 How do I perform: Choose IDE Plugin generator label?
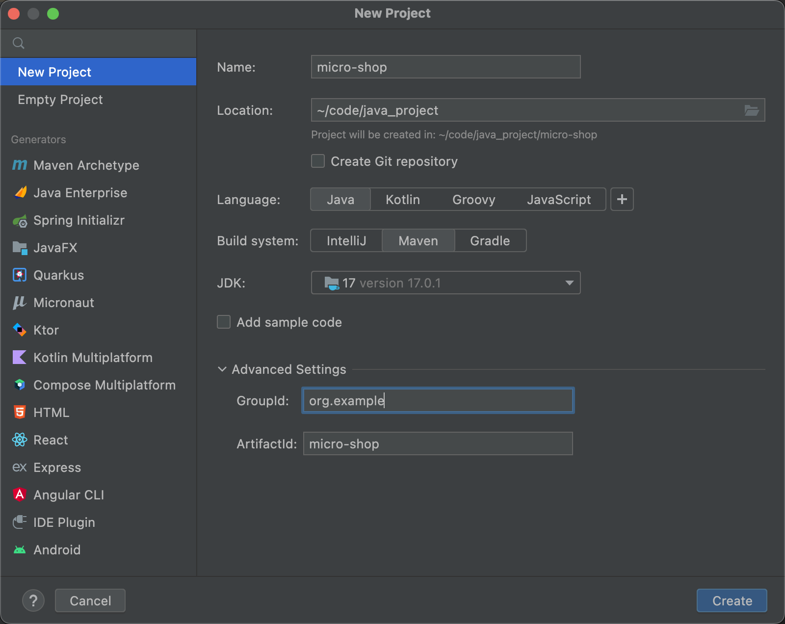[64, 522]
